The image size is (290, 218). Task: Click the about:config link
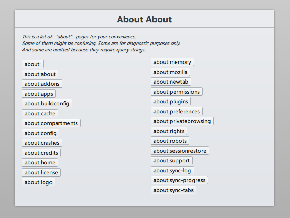pyautogui.click(x=40, y=133)
